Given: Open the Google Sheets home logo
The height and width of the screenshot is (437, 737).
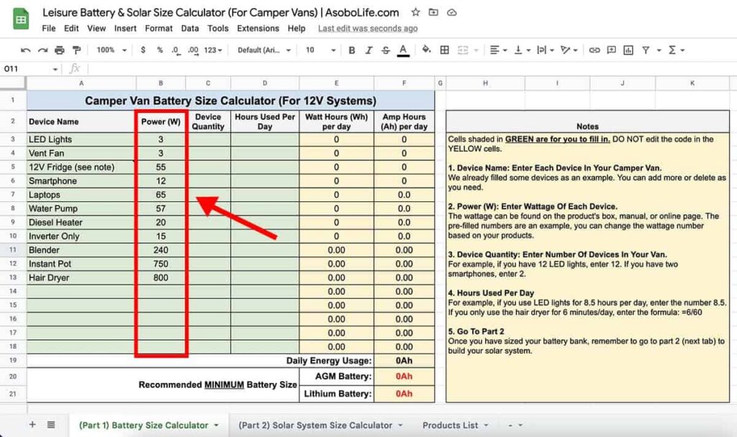Looking at the screenshot, I should [21, 19].
